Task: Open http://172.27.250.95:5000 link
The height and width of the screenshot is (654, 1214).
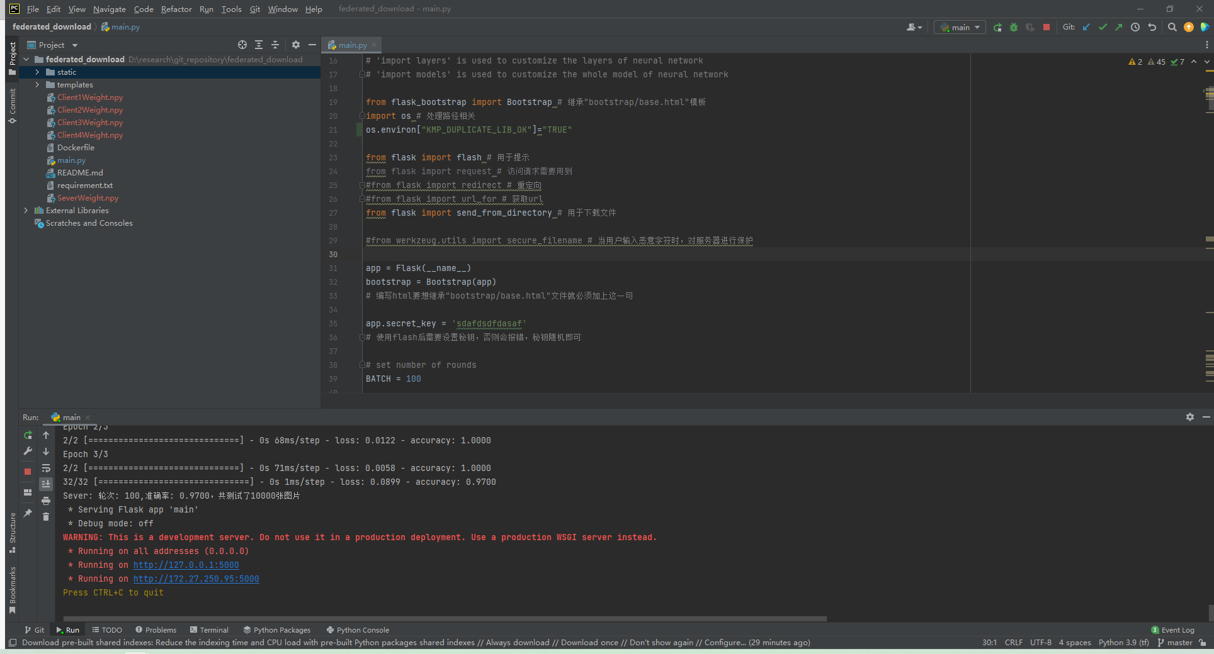Action: coord(196,579)
